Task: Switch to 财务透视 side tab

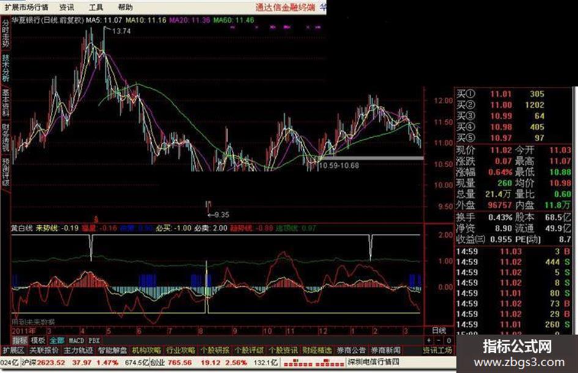Action: 6,137
